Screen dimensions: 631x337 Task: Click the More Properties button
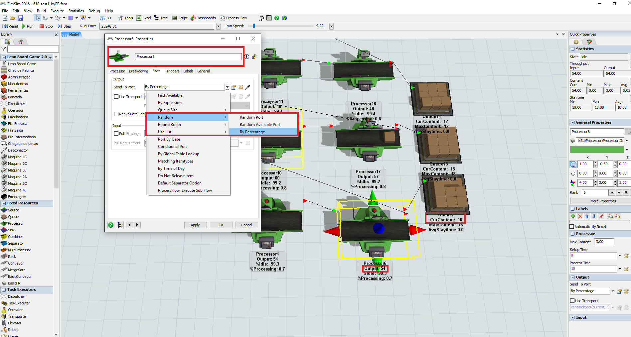(603, 201)
